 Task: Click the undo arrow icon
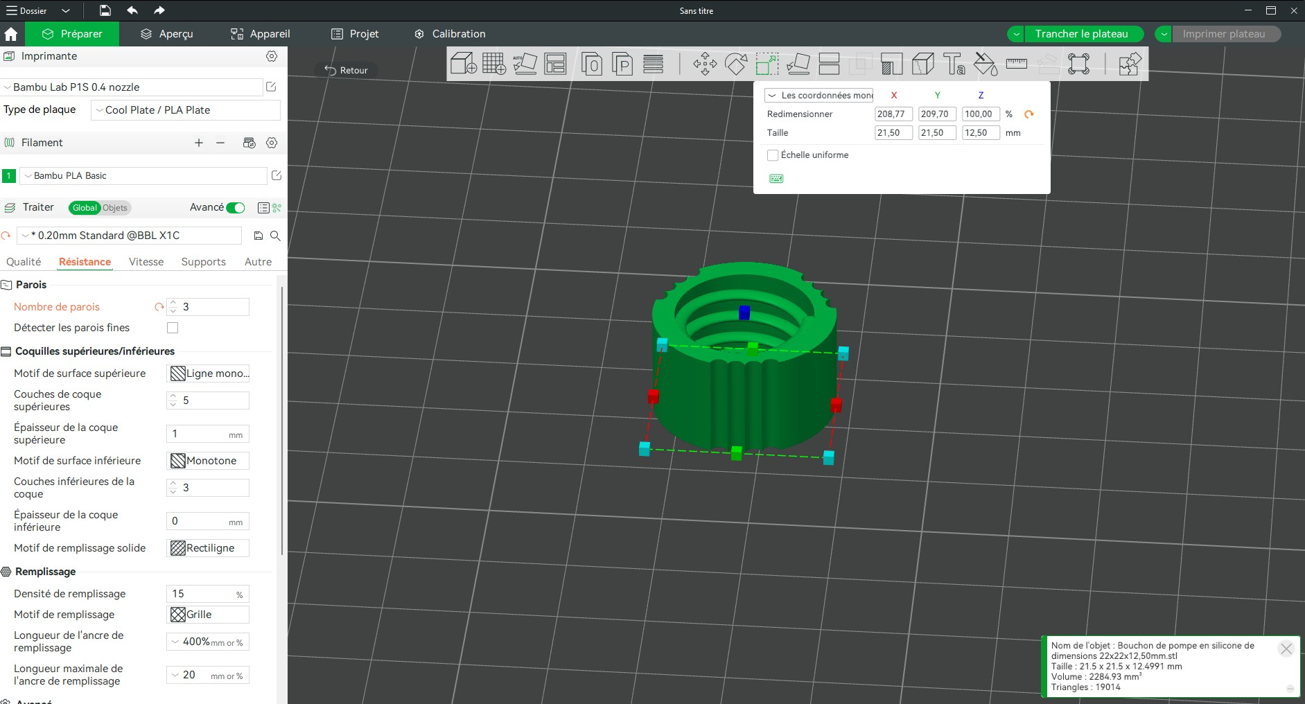(x=132, y=10)
